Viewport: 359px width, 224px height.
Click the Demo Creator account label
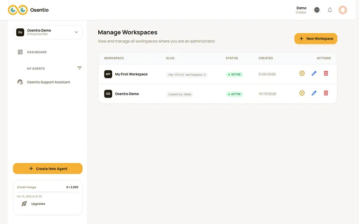coord(301,10)
